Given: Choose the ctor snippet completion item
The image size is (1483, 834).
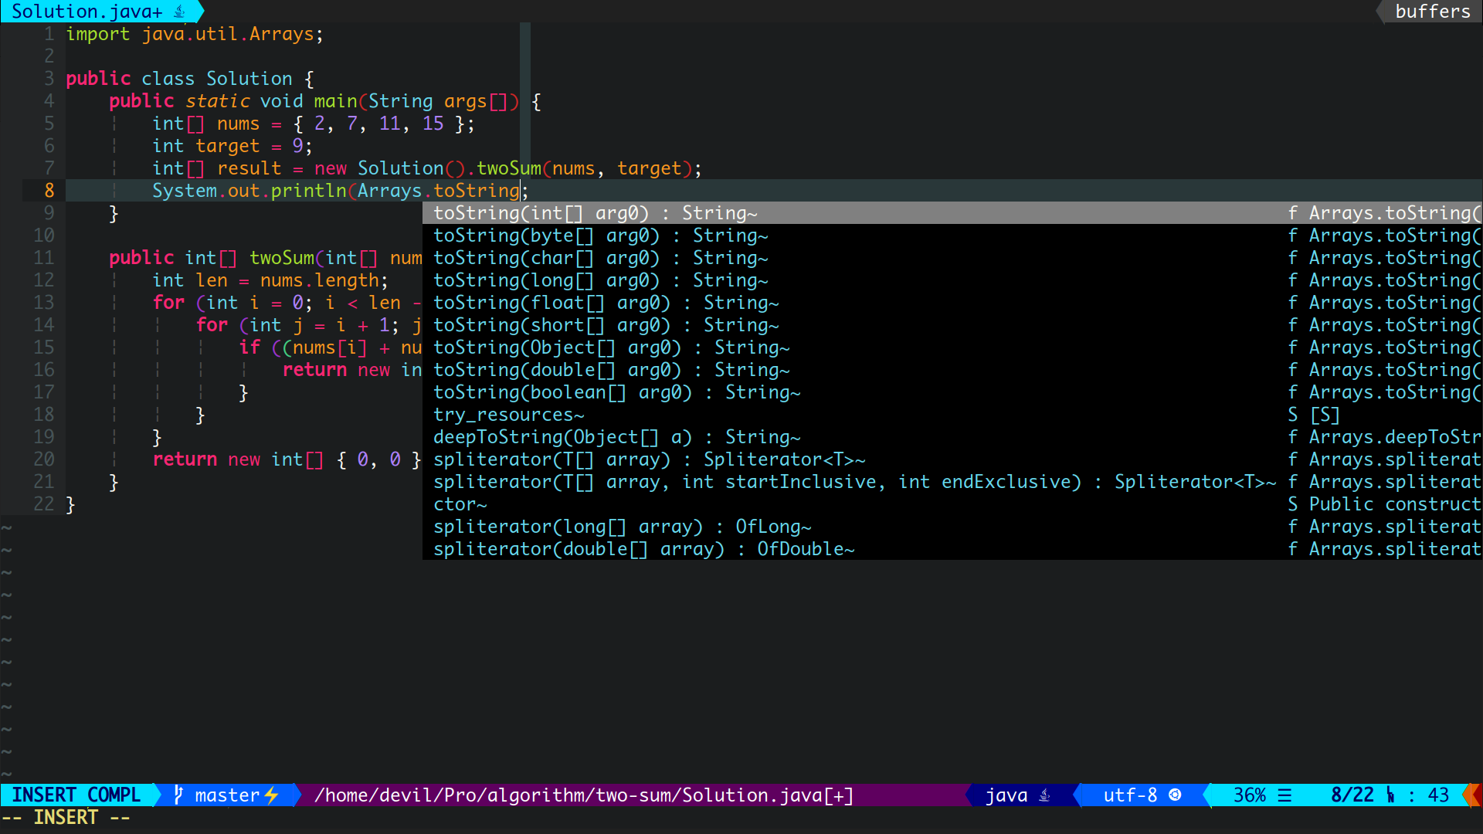Looking at the screenshot, I should [460, 504].
